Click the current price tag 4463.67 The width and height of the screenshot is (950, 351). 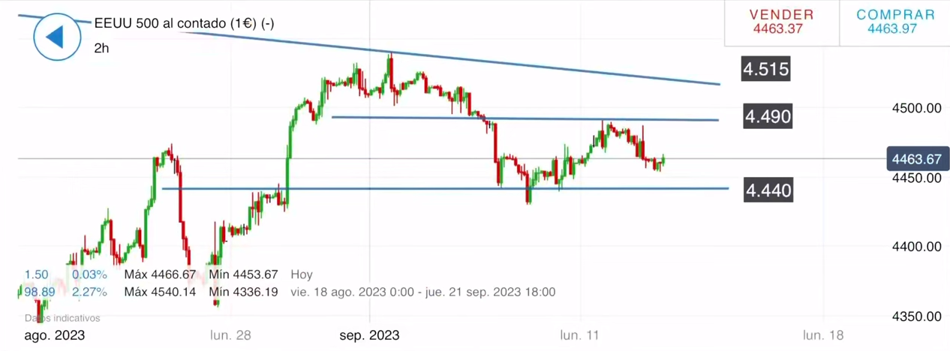click(x=916, y=159)
